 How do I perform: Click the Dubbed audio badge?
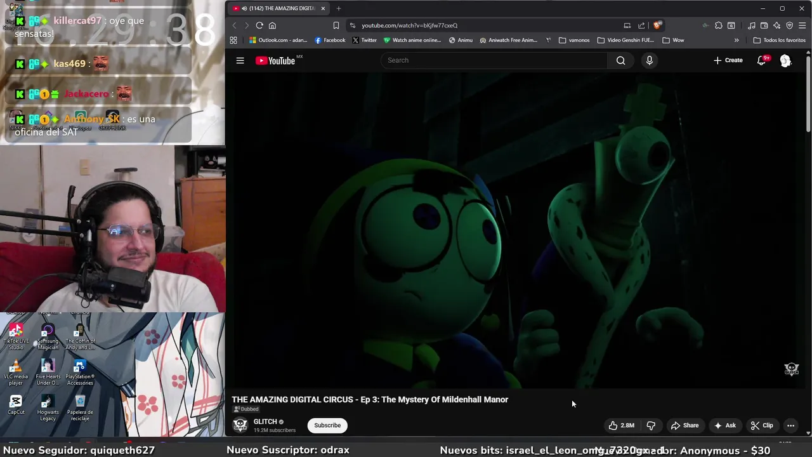246,409
